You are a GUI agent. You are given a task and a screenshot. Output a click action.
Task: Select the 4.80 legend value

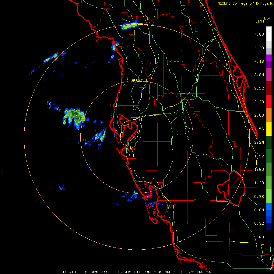tap(259, 34)
